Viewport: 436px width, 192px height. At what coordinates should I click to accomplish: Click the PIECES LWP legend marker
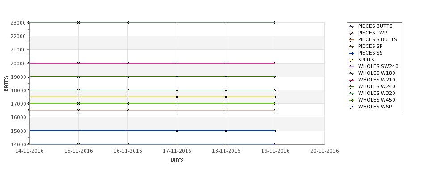click(x=352, y=33)
